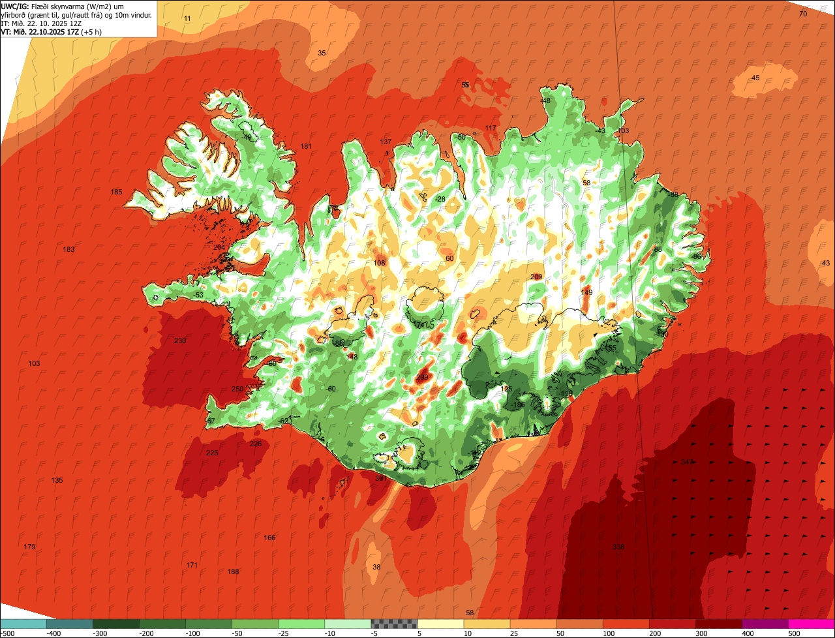Select the -28 value in north Iceland

click(x=440, y=199)
